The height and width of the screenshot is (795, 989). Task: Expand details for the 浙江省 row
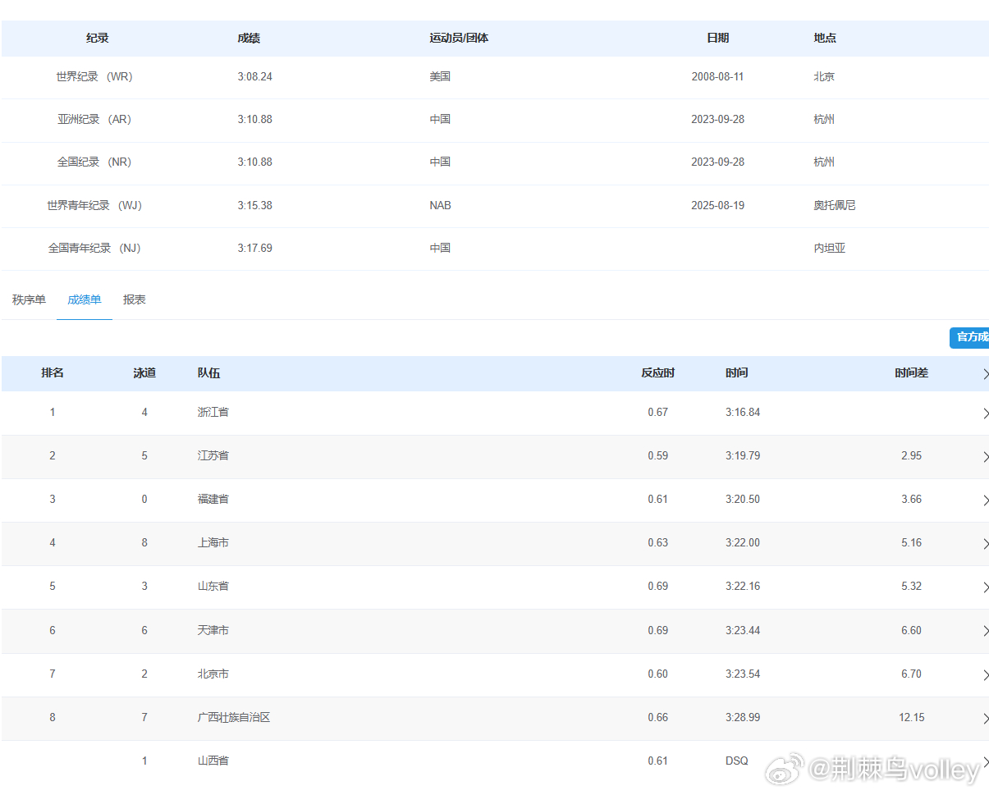(x=985, y=413)
